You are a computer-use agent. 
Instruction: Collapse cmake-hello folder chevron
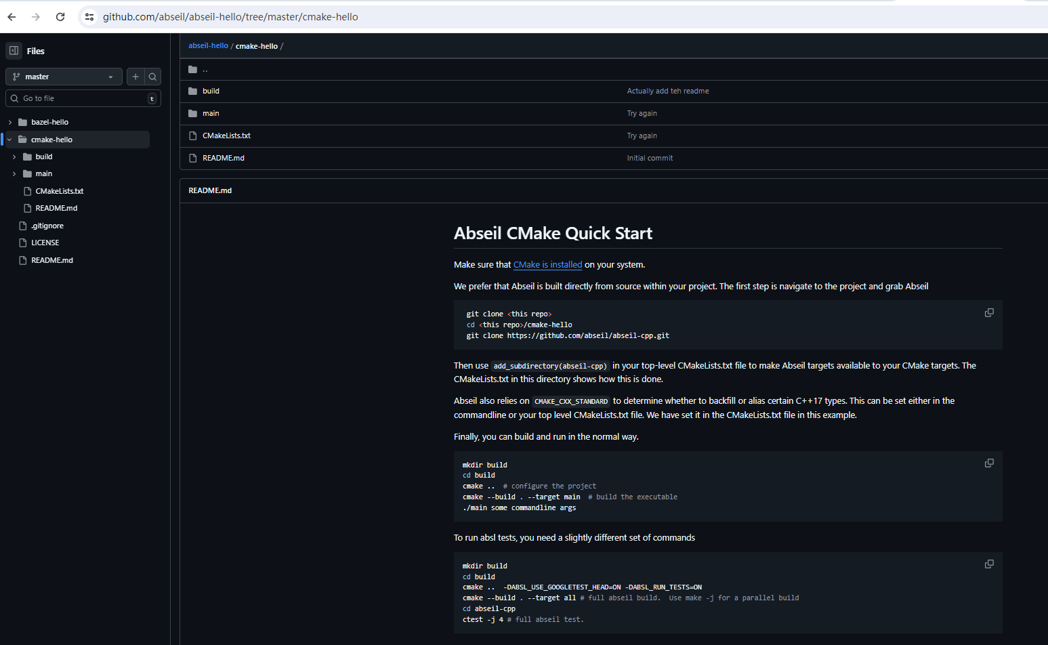coord(10,140)
